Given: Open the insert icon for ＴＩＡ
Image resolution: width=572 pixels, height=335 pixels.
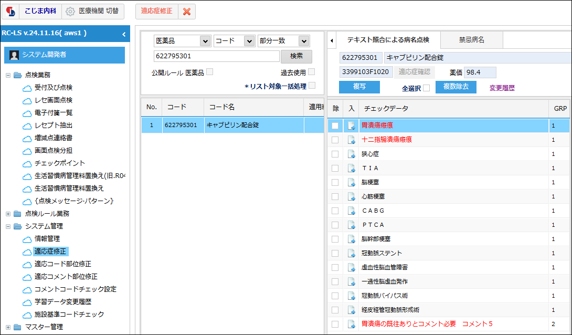Looking at the screenshot, I should [x=351, y=168].
